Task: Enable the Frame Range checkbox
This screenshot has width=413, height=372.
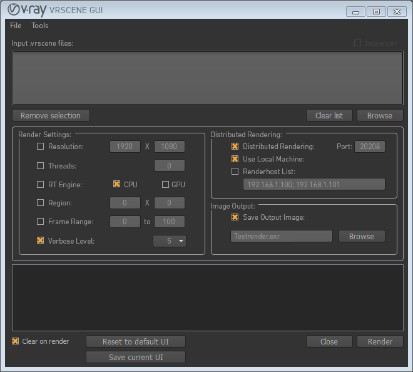Action: (x=40, y=222)
